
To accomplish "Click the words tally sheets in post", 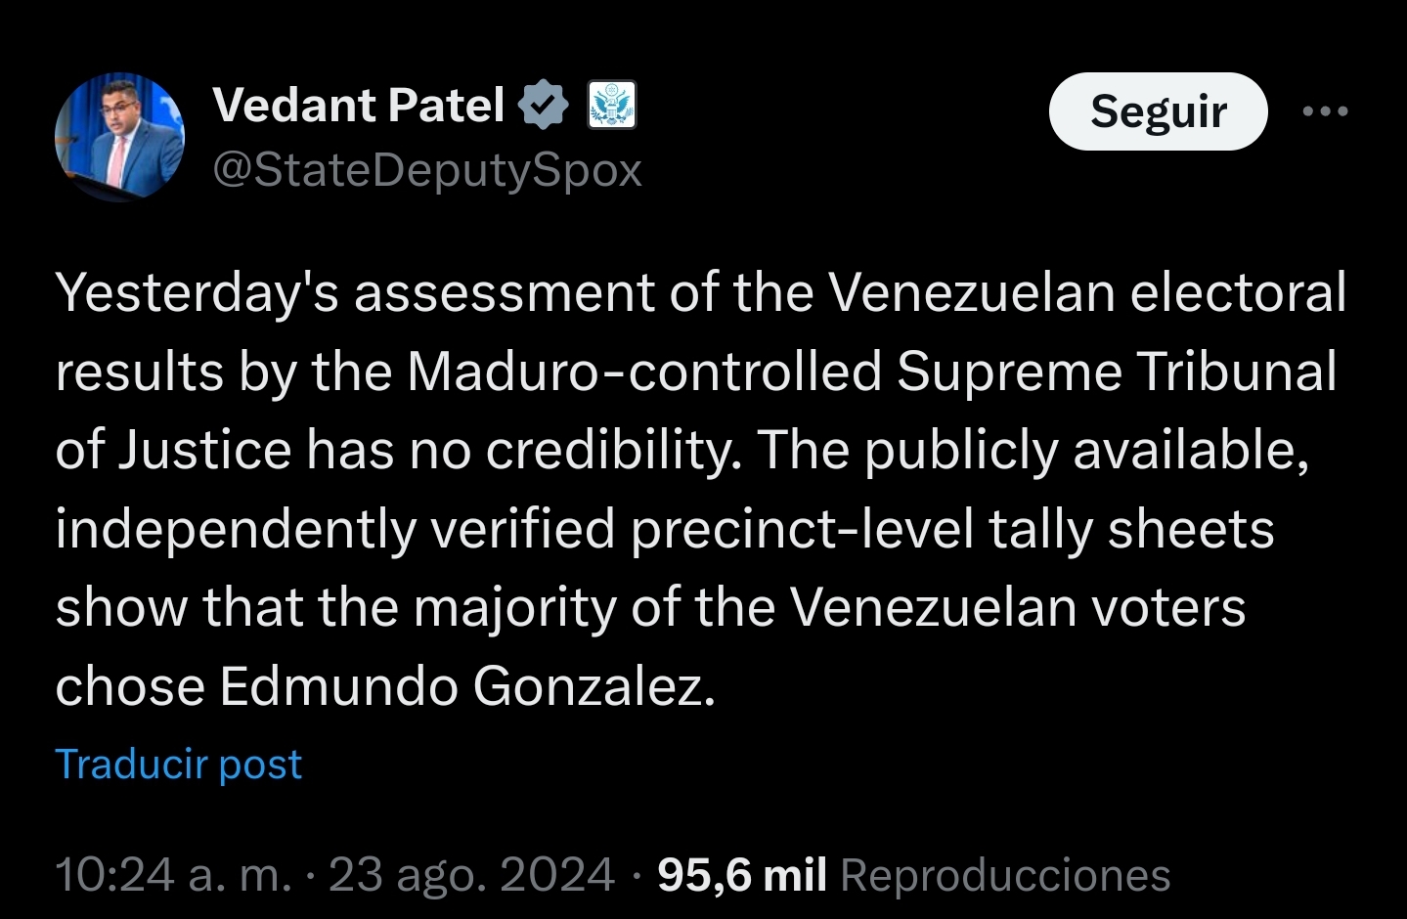I will pos(1131,529).
